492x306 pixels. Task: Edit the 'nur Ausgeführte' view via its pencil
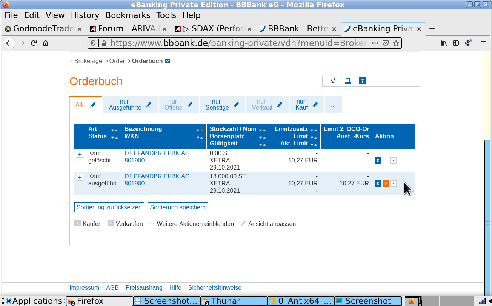149,104
